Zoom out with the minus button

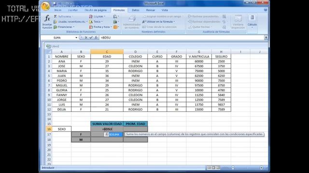[233, 168]
